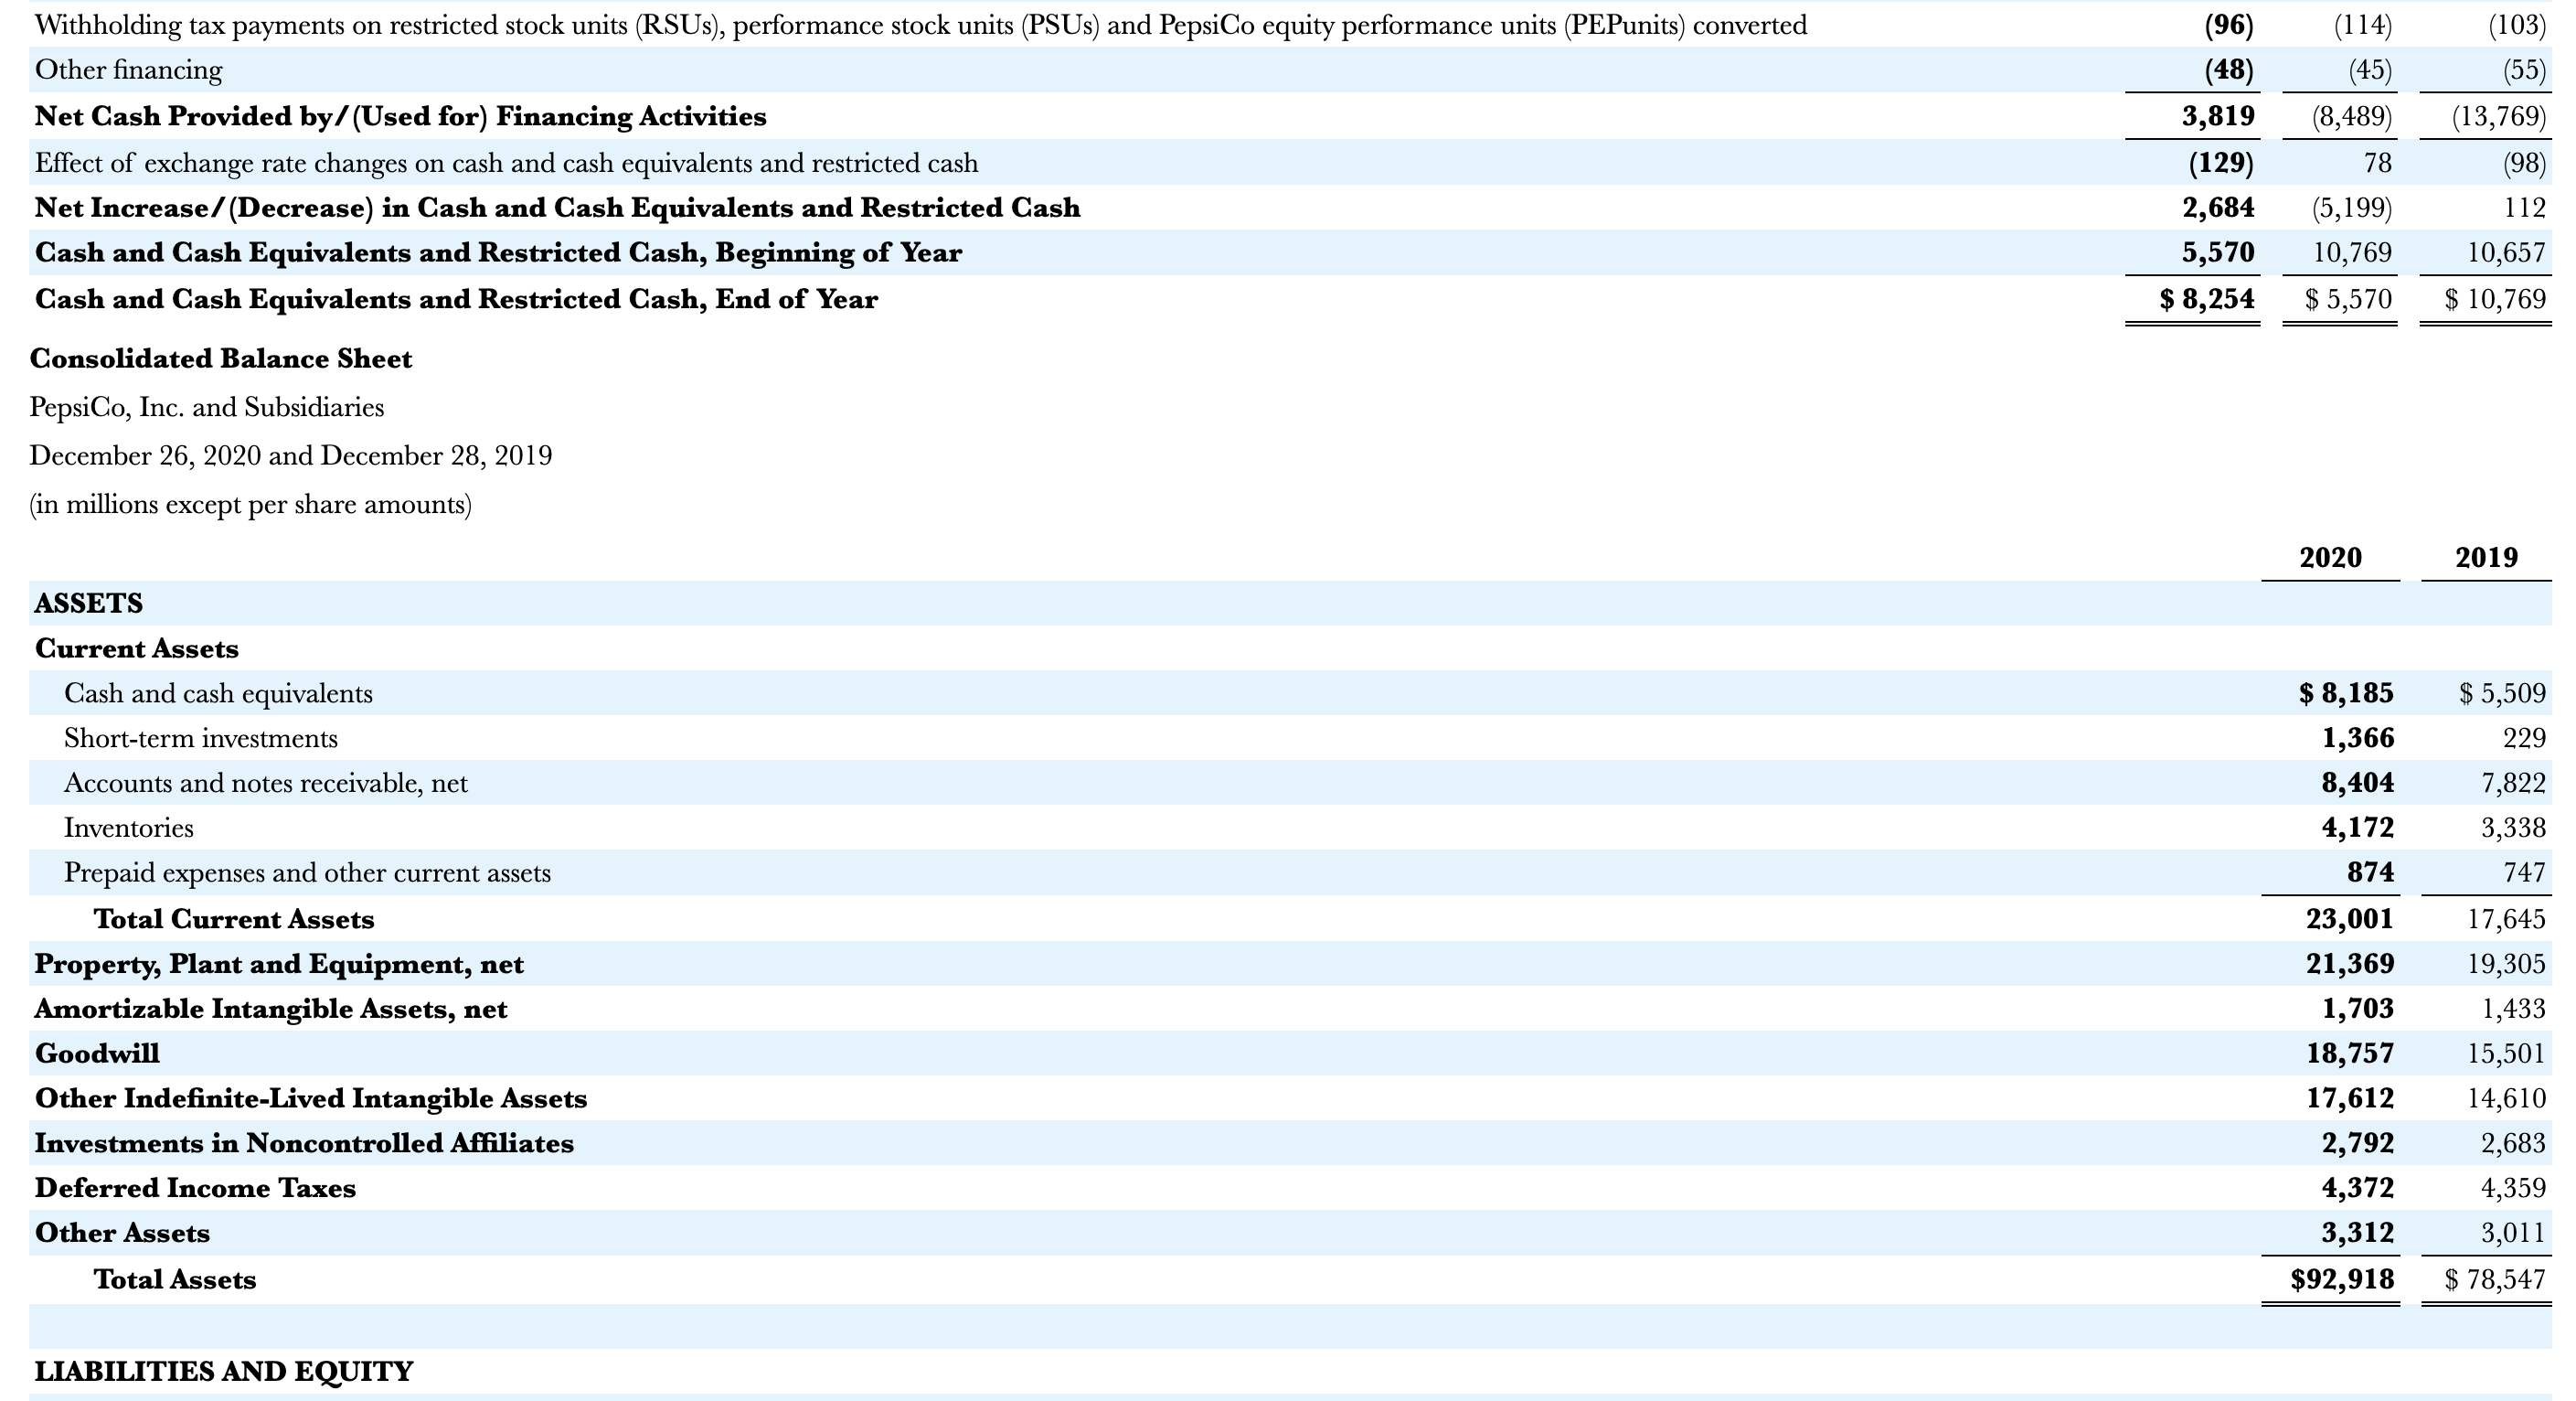
Task: Select the Investments in Noncontrolled Affiliates label
Action: 304,1143
